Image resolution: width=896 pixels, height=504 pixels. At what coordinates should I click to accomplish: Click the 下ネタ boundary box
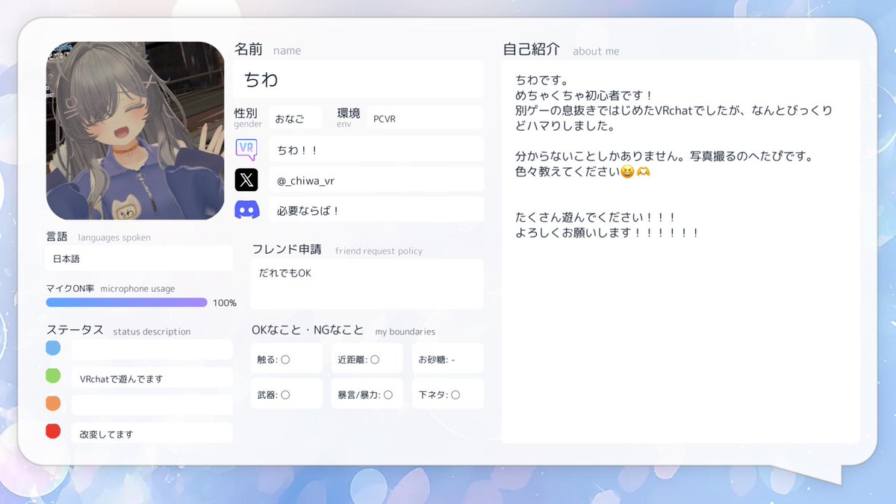pyautogui.click(x=447, y=393)
